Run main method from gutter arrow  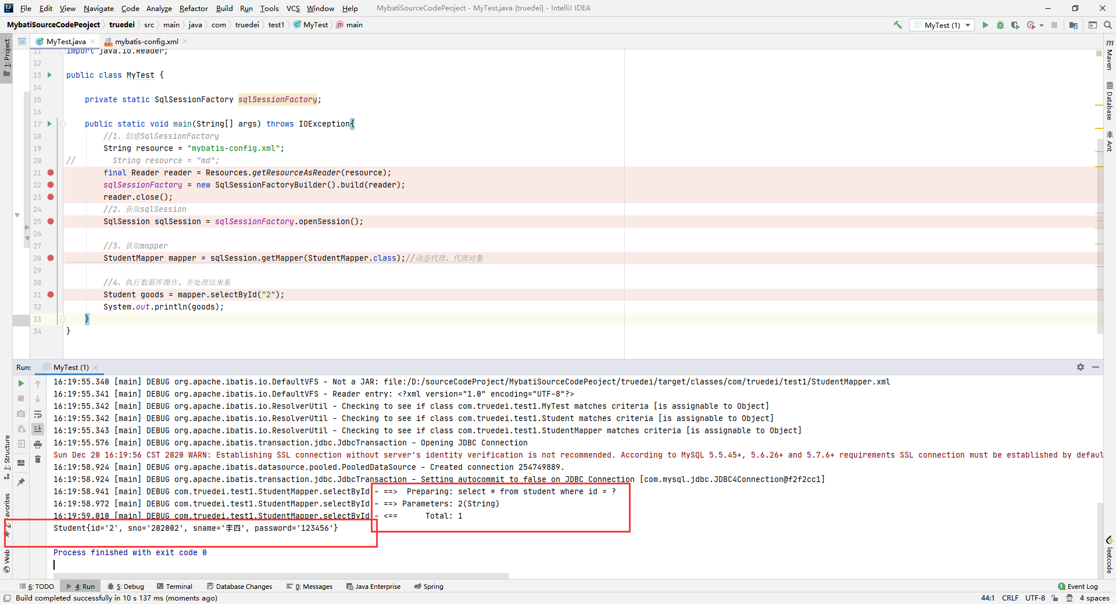pos(49,124)
